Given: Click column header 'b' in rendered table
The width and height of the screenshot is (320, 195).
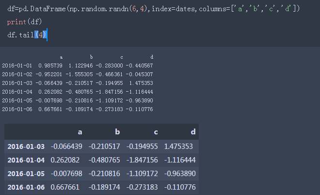Looking at the screenshot, I should coord(117,132).
